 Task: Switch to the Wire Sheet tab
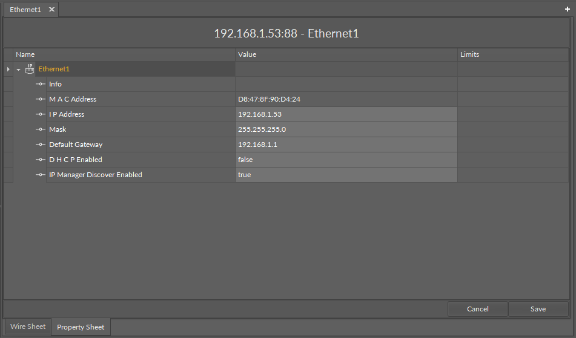28,327
